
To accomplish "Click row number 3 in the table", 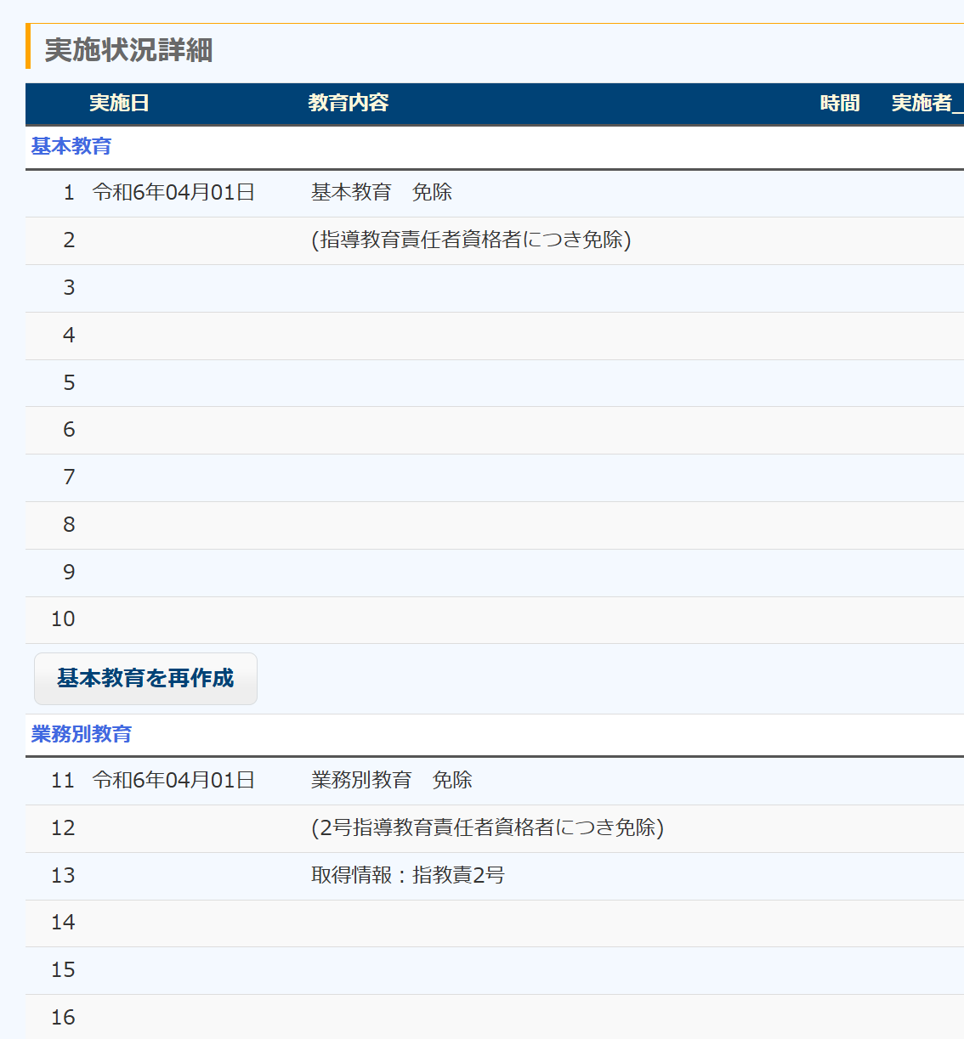I will pos(69,288).
